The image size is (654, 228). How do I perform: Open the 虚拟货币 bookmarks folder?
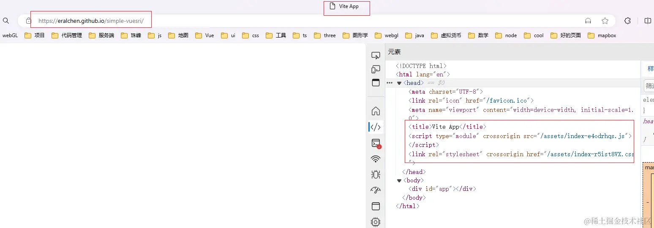(446, 35)
